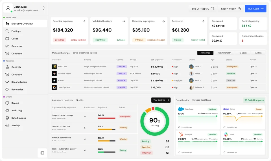
Task: Click the calendar icon by date range
Action: pyautogui.click(x=212, y=8)
